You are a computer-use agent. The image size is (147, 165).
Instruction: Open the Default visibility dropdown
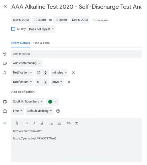(x=40, y=111)
